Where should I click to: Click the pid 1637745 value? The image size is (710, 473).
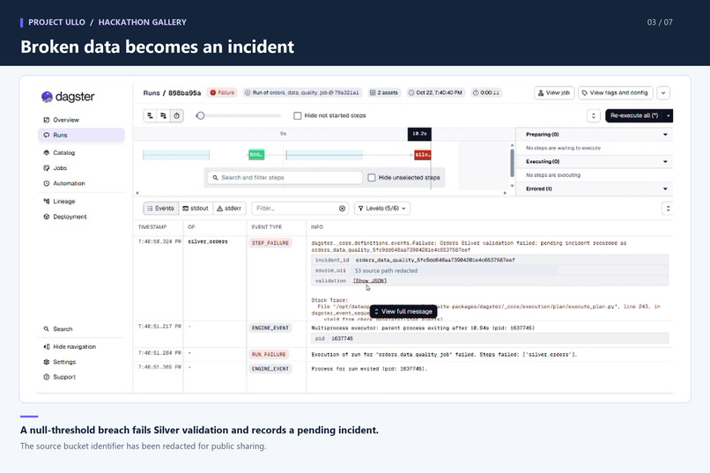(x=342, y=338)
